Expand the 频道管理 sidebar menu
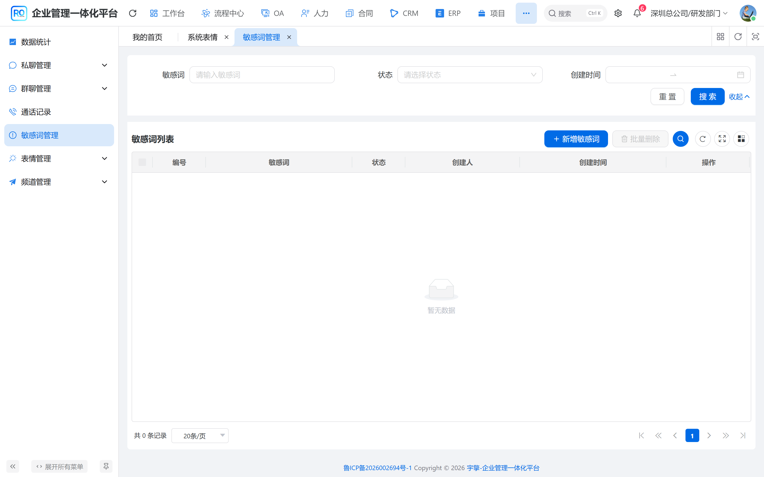This screenshot has width=764, height=477. point(59,182)
